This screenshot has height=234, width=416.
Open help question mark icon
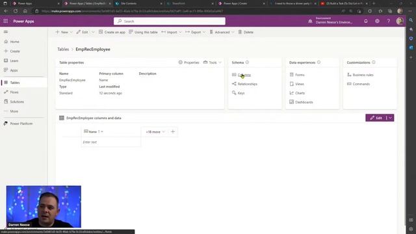coord(389,21)
